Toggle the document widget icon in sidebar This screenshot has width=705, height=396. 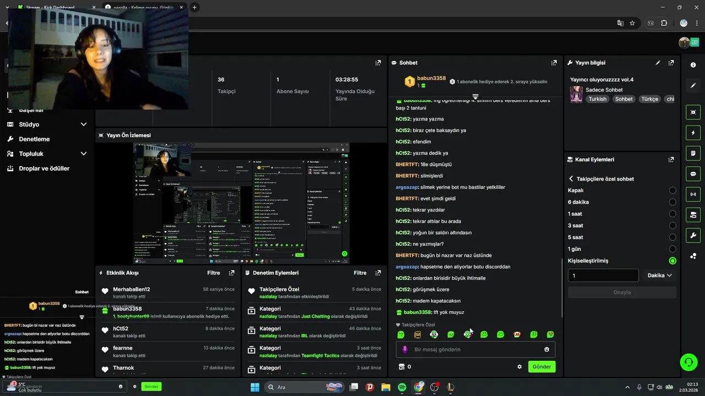(x=693, y=153)
